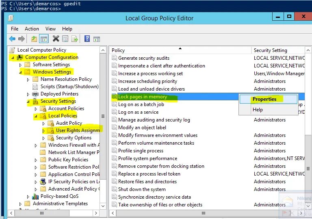The width and height of the screenshot is (312, 219).
Task: Select Perform volume maintenance tasks policy
Action: [156, 143]
